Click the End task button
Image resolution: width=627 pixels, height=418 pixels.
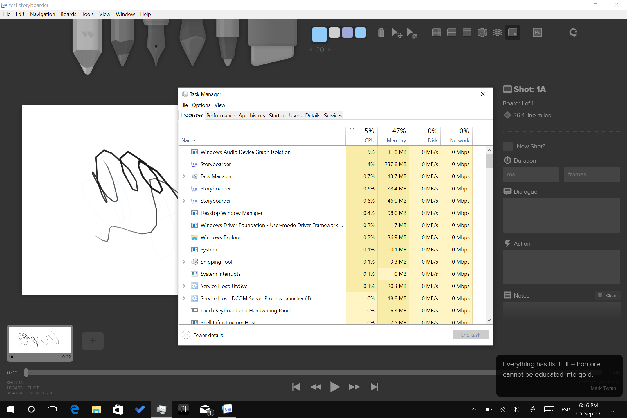point(471,335)
